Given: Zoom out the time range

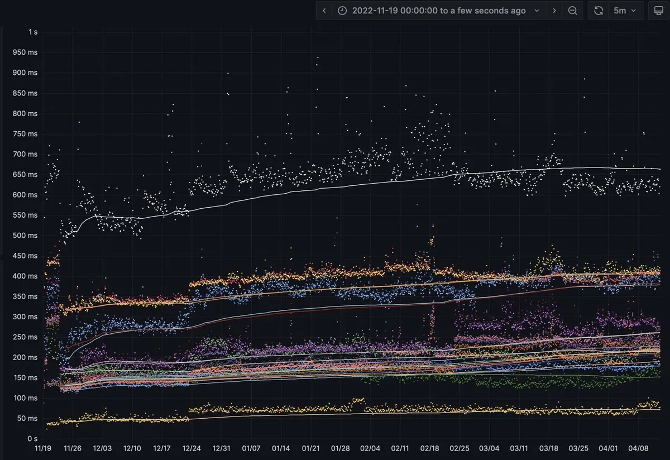Looking at the screenshot, I should [x=572, y=11].
